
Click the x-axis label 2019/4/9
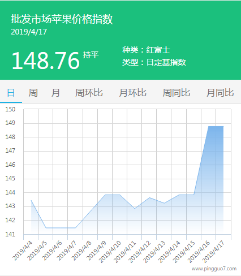(x=96, y=251)
